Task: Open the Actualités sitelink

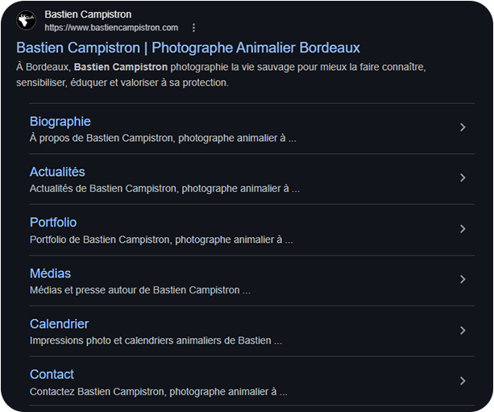Action: click(x=57, y=172)
